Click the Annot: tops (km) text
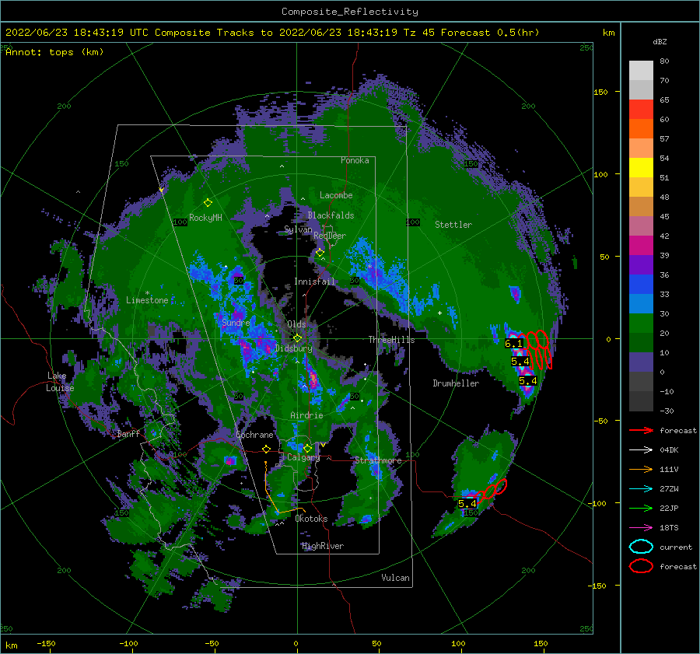Image resolution: width=700 pixels, height=654 pixels. [x=54, y=52]
